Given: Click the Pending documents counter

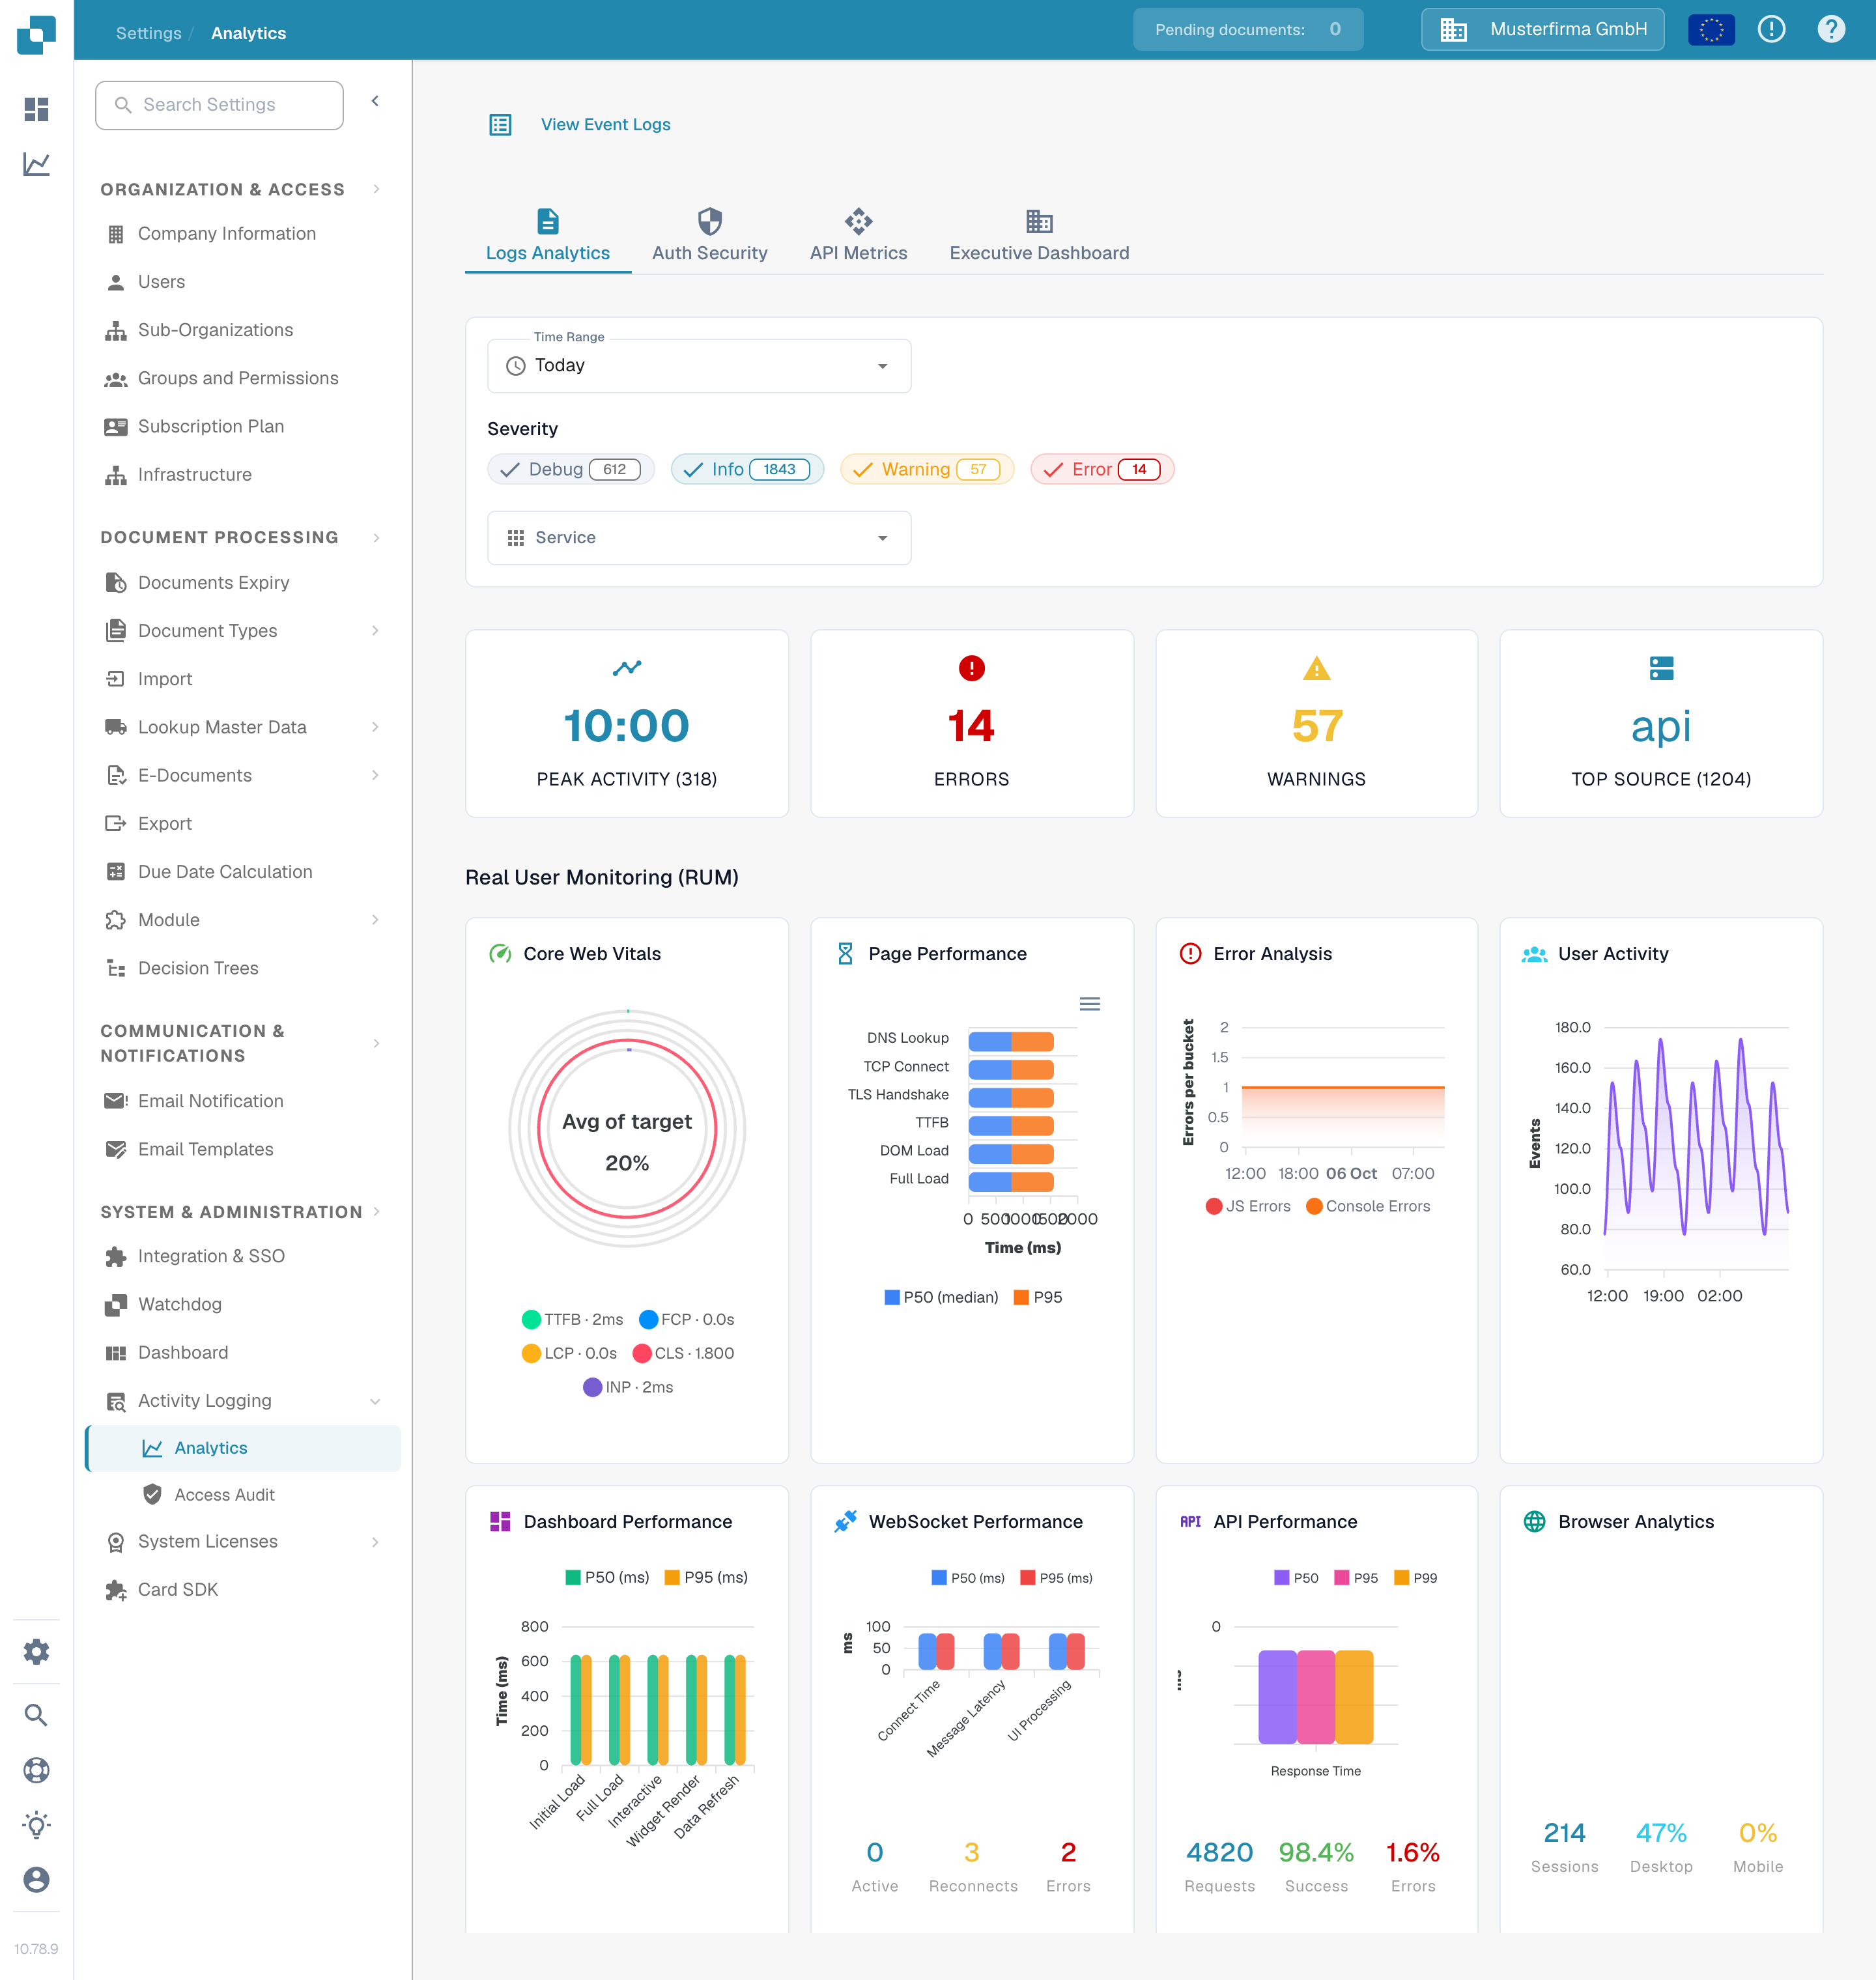Looking at the screenshot, I should [1247, 30].
